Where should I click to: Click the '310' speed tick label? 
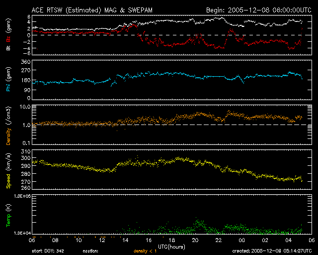click(26, 151)
